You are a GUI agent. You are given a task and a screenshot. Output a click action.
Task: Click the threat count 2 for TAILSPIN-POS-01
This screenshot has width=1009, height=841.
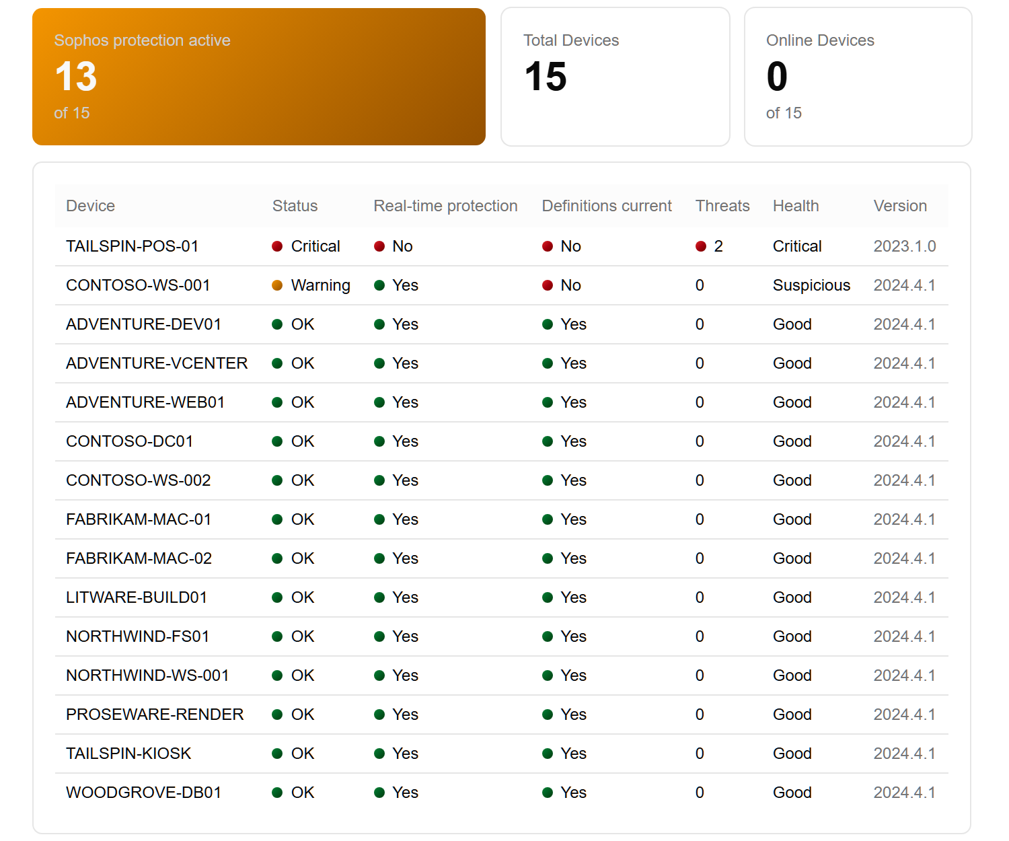point(710,246)
